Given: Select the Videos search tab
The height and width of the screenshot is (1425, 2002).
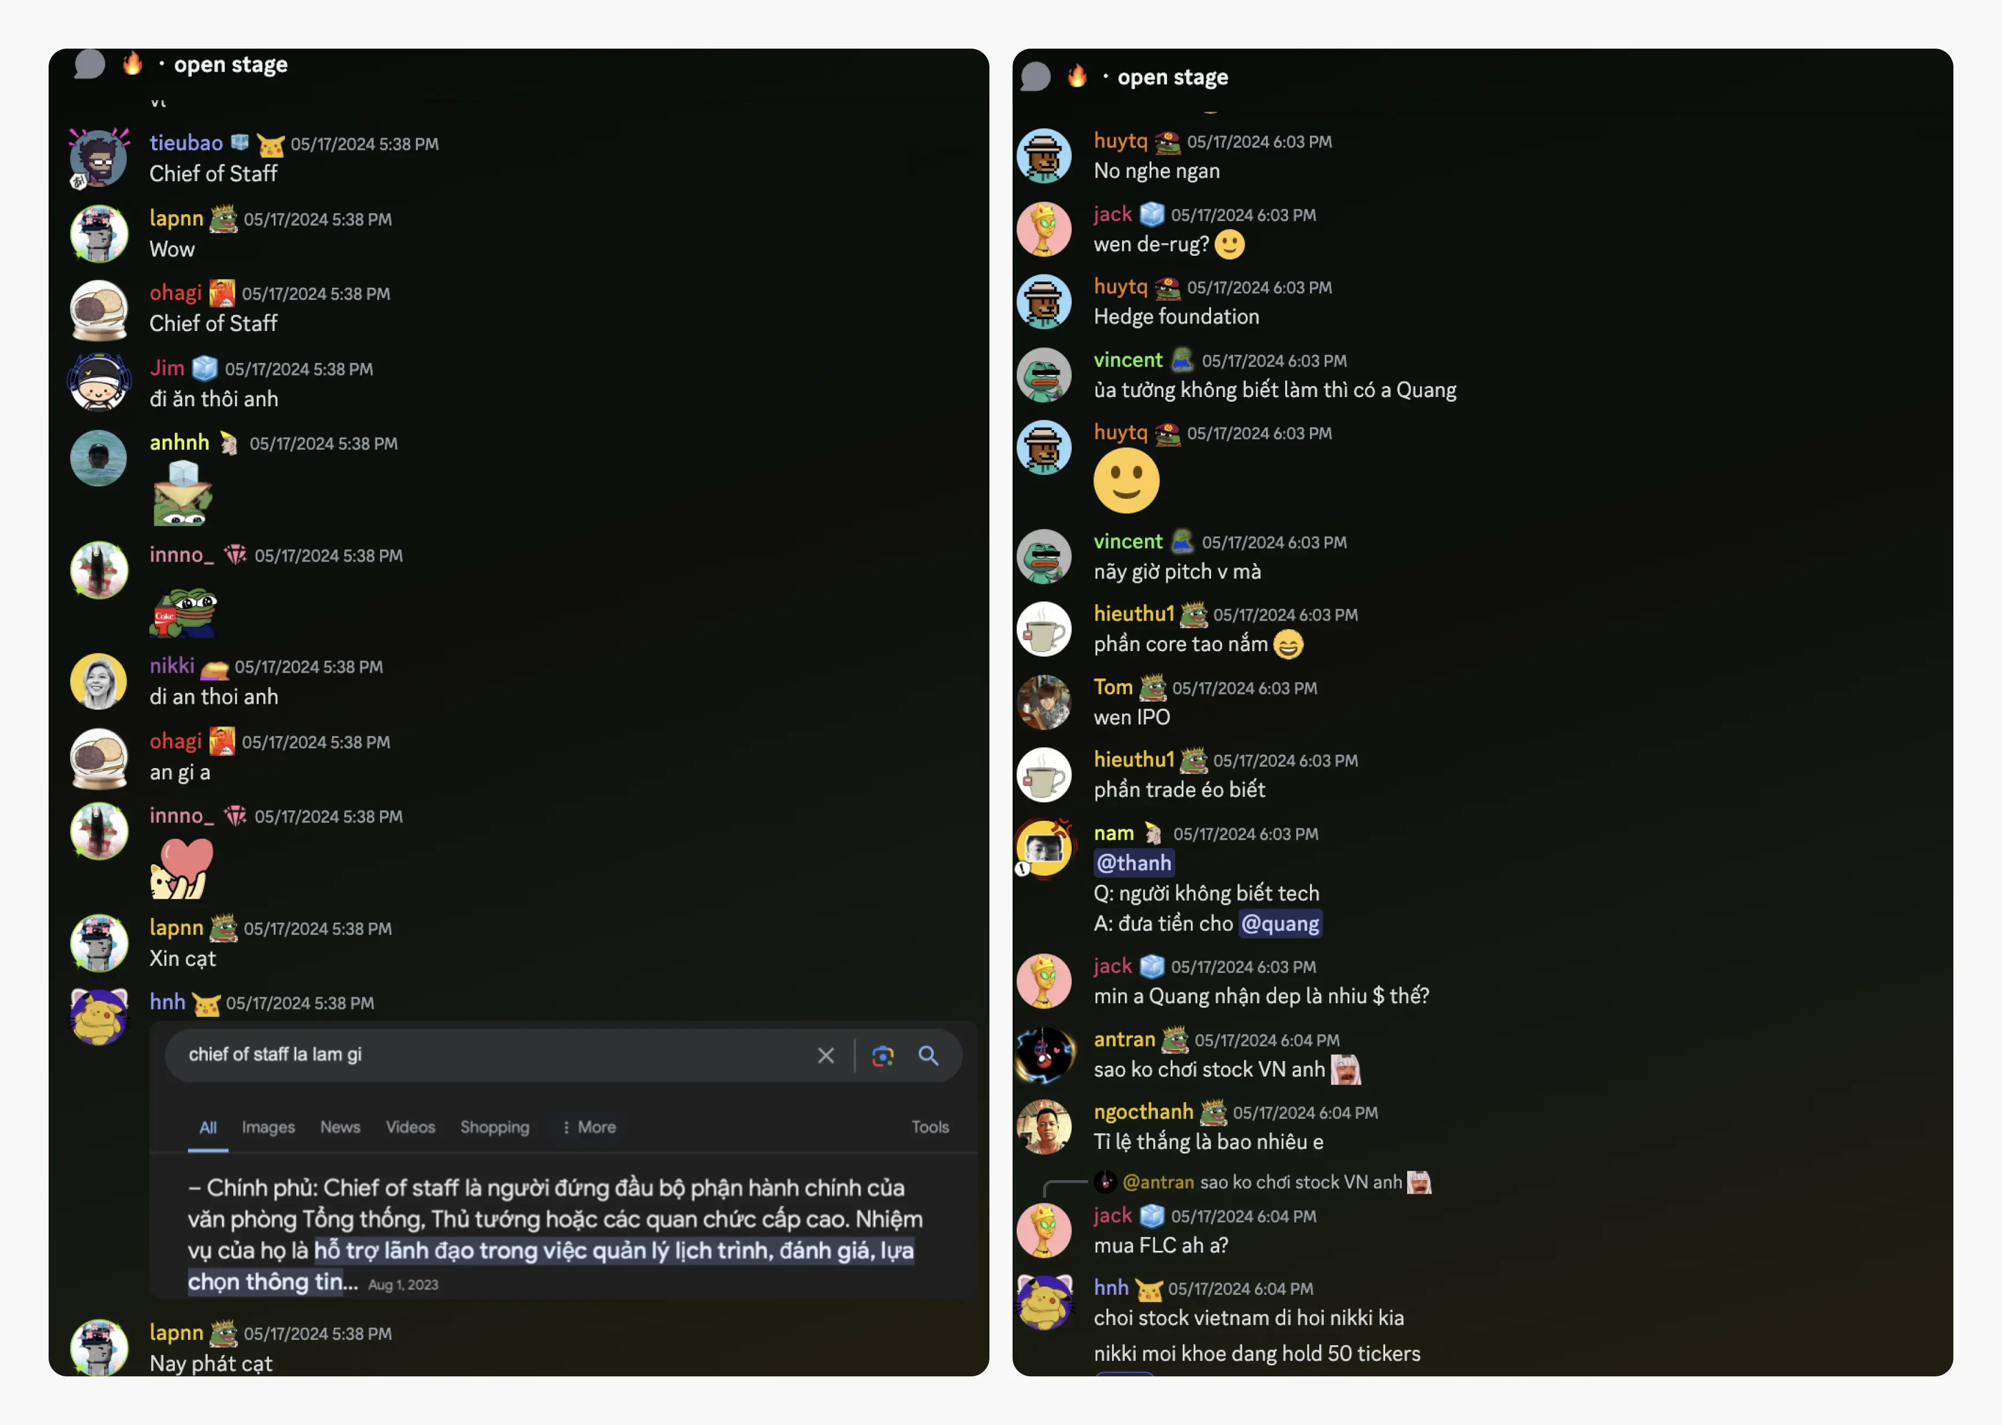Looking at the screenshot, I should tap(410, 1127).
